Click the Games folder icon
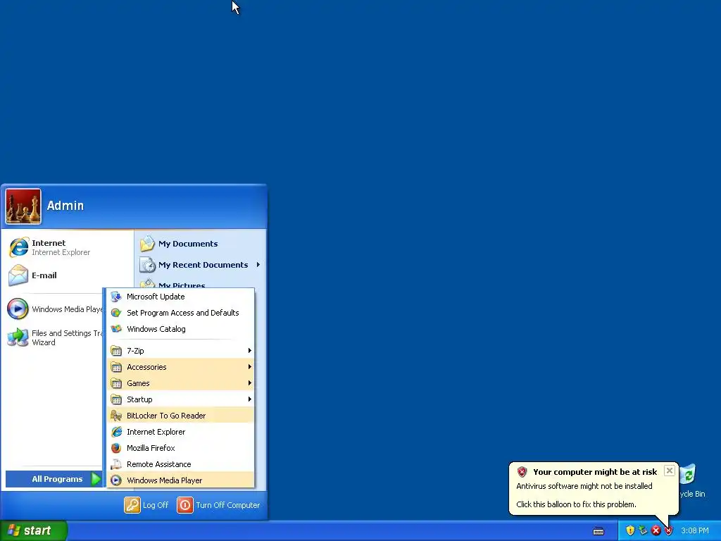 116,383
